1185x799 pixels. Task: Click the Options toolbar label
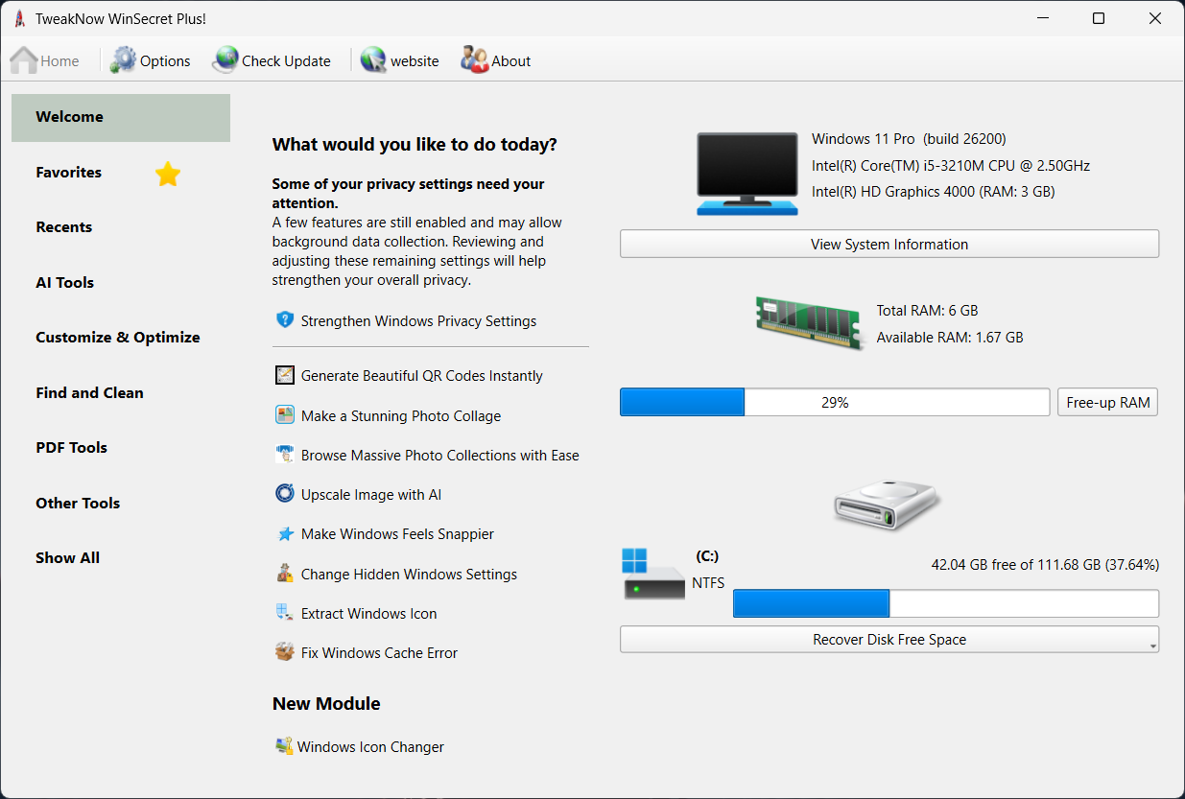165,61
